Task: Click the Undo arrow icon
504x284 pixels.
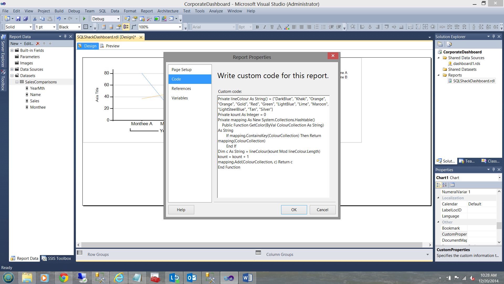Action: (59, 19)
